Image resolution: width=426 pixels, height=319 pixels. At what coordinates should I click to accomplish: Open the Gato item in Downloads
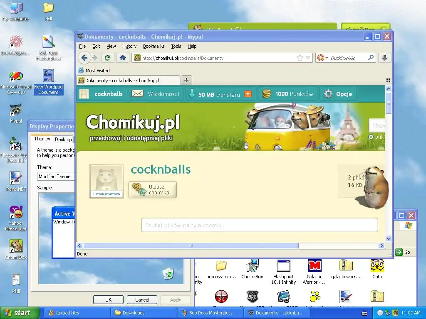click(377, 269)
